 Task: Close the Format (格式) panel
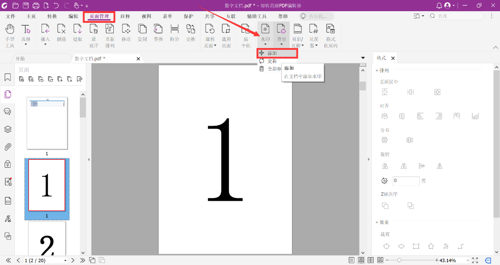point(393,58)
